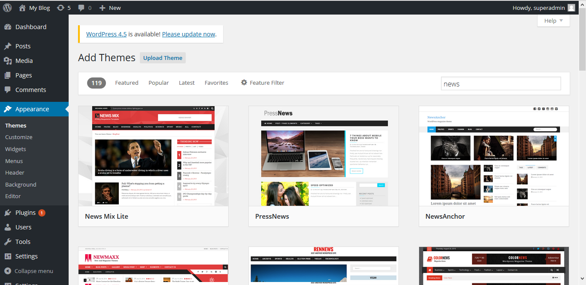Open the NewsAnchor theme thumbnail
586x285 pixels.
click(494, 156)
